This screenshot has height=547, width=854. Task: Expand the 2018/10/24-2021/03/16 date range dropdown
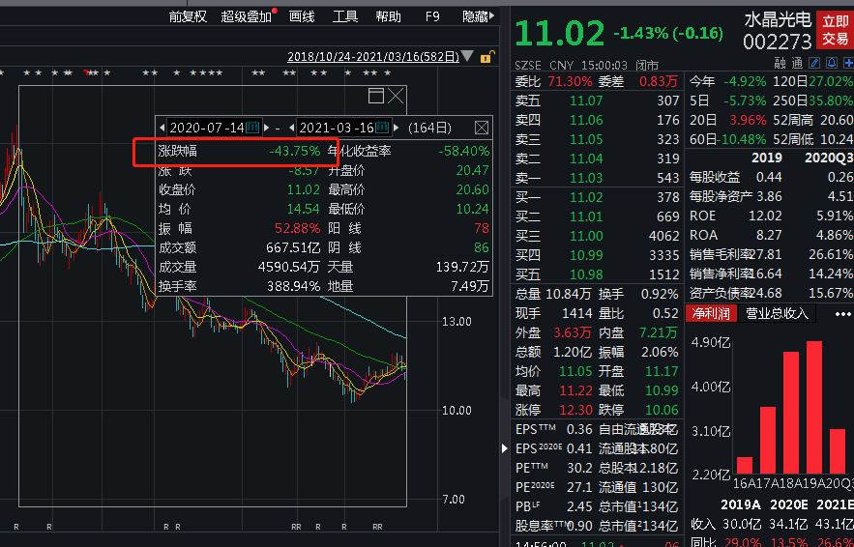pyautogui.click(x=469, y=57)
